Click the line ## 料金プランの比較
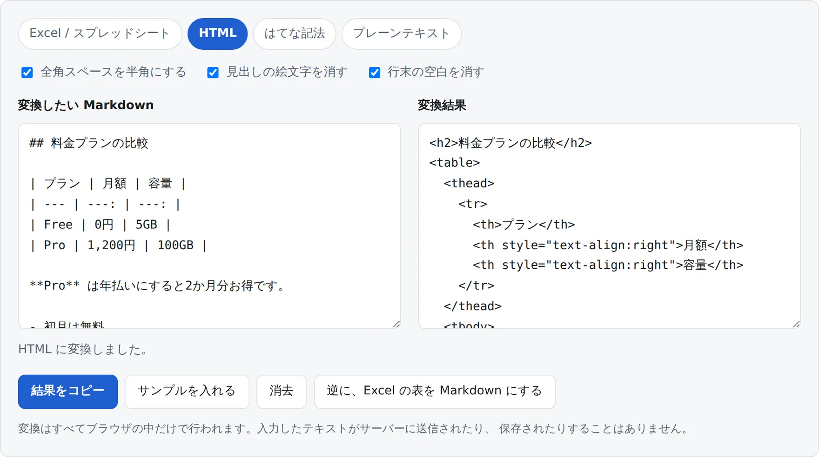This screenshot has width=819, height=458. 89,143
